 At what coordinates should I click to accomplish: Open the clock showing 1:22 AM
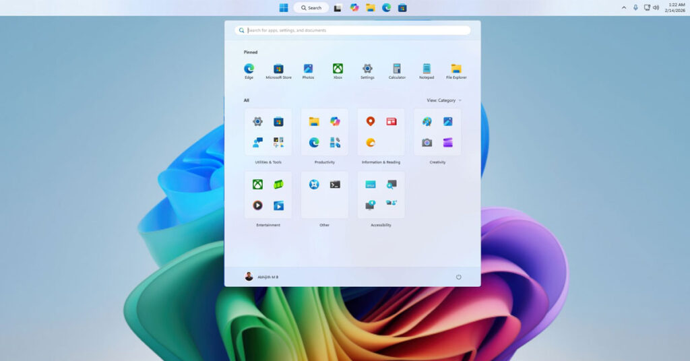(x=675, y=7)
